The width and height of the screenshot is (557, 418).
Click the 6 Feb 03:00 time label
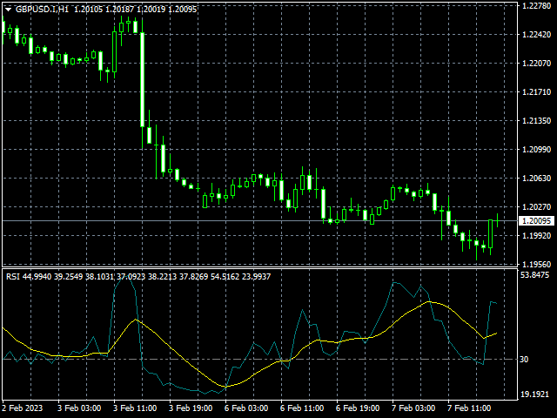coord(246,408)
